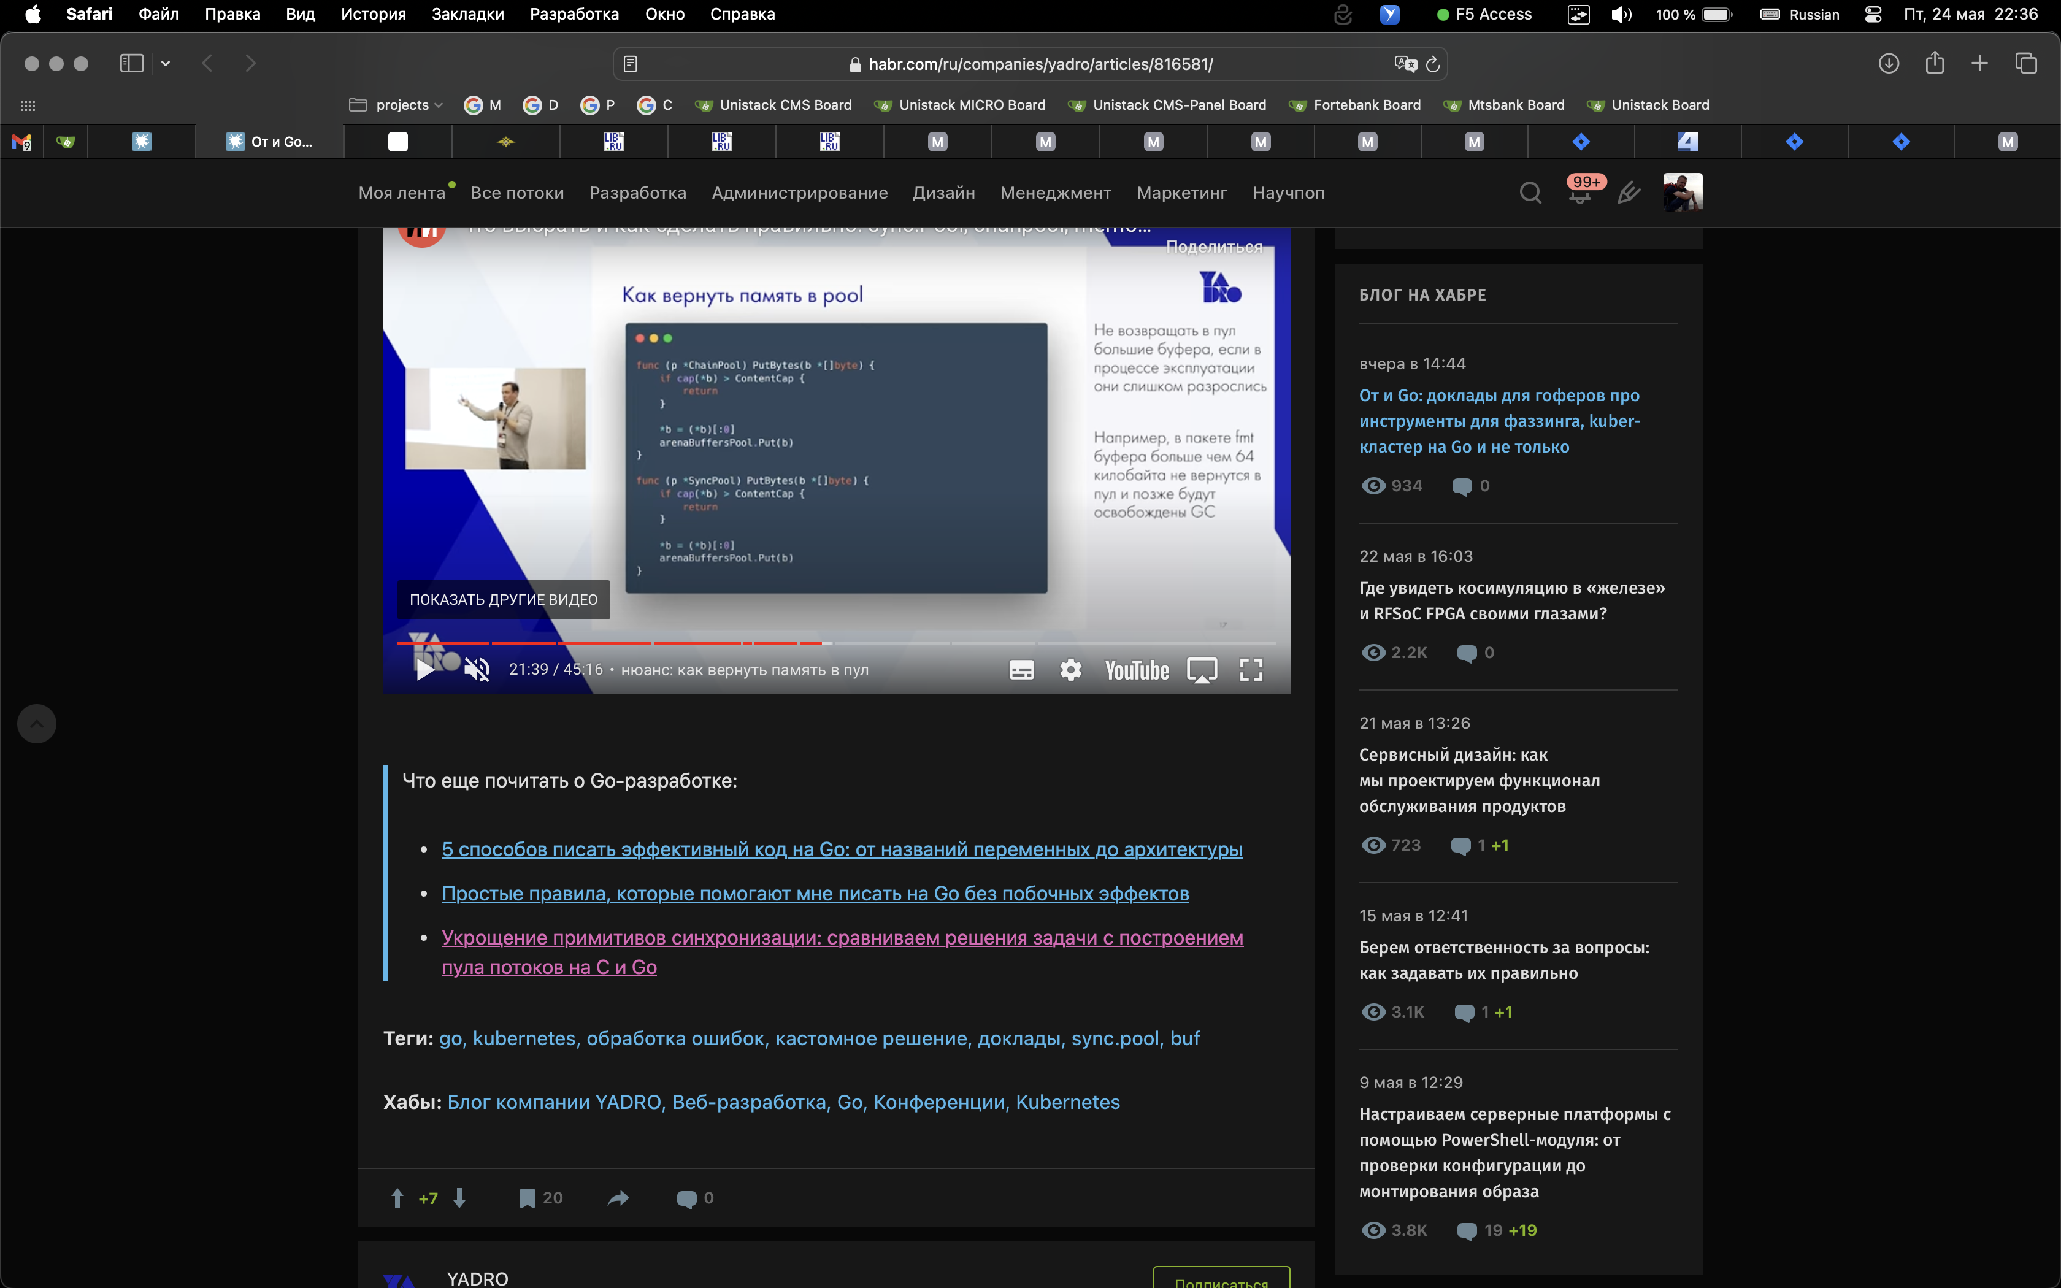Image resolution: width=2061 pixels, height=1288 pixels.
Task: Play the paused YouTube video
Action: point(425,670)
